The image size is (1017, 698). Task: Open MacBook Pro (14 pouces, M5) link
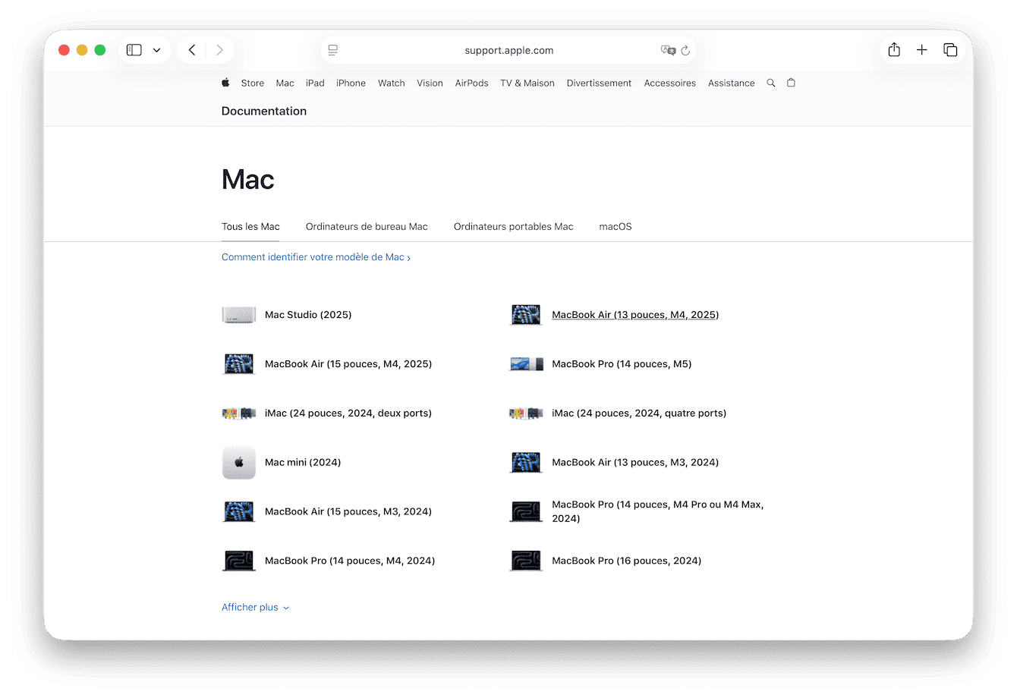[x=622, y=364]
